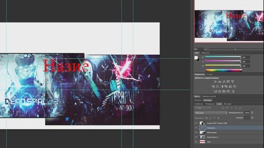Screen dimensions: 264x148
Task: Select the Dead Space 2 layer thumbnail
Action: click(202, 137)
